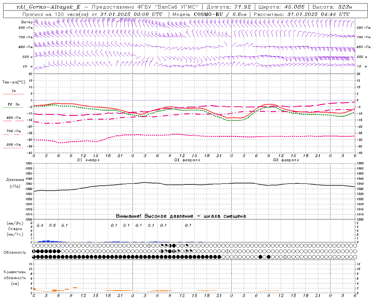Click the left 10 м wind level label
Viewport: 372px width, 298px height.
(x=28, y=66)
